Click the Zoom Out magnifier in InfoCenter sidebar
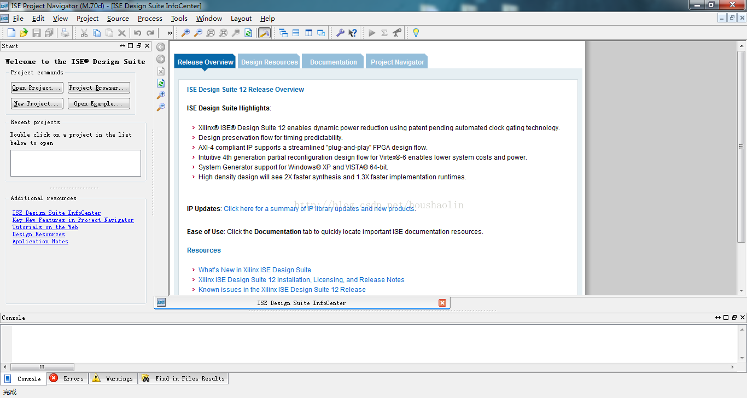Screen dimensions: 747x398 (161, 107)
